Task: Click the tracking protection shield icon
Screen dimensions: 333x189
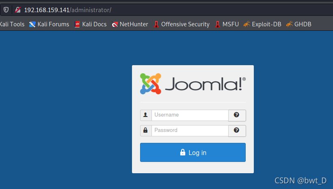Action: coord(6,10)
